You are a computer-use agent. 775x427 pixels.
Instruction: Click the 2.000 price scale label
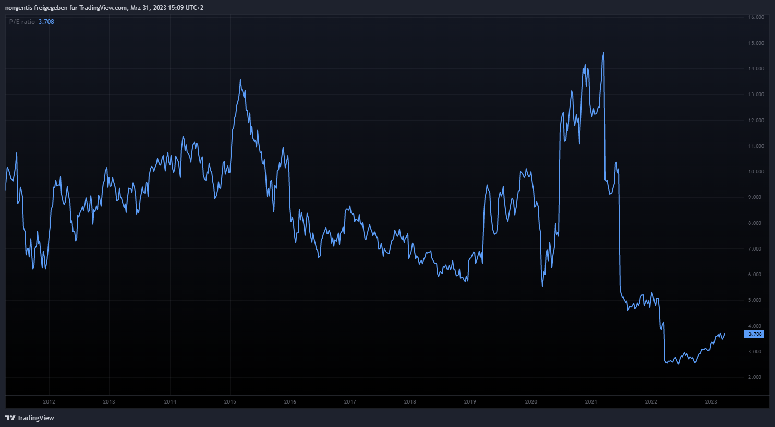point(755,377)
